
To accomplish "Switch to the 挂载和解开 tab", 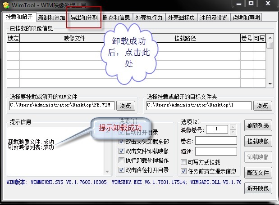I will coord(19,17).
